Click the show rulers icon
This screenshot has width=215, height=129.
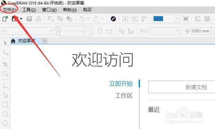198,19
